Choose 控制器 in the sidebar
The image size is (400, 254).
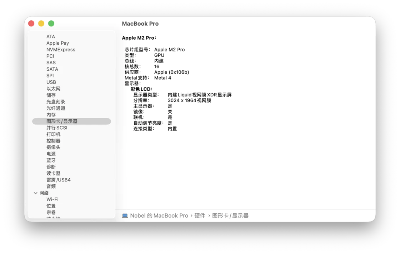tap(53, 141)
